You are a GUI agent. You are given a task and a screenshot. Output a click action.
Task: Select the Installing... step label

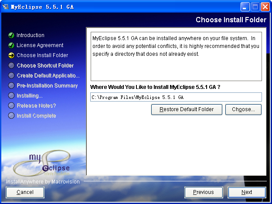[x=30, y=95]
